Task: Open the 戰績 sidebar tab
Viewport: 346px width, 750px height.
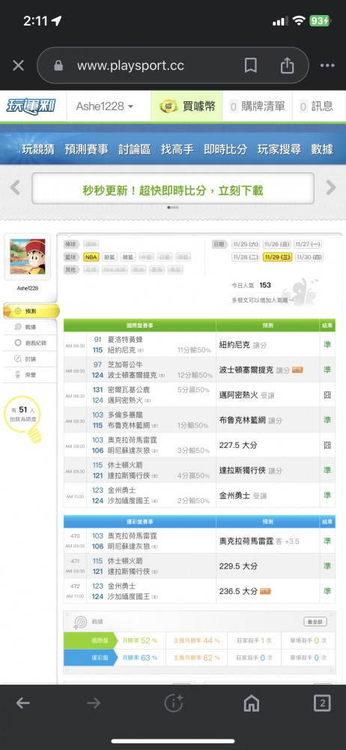Action: tap(30, 327)
